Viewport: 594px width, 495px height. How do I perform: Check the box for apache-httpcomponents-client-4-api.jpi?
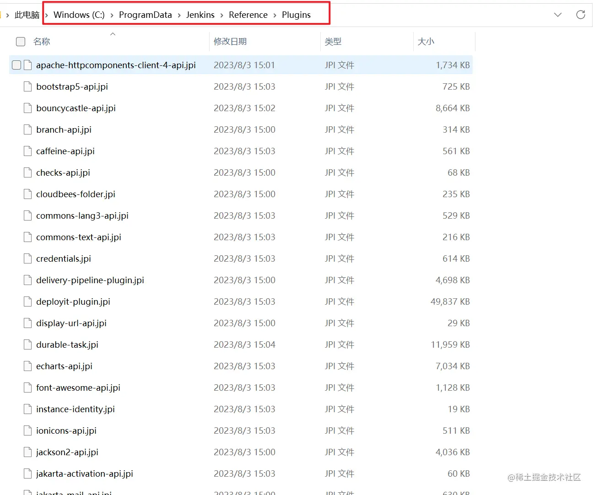16,65
